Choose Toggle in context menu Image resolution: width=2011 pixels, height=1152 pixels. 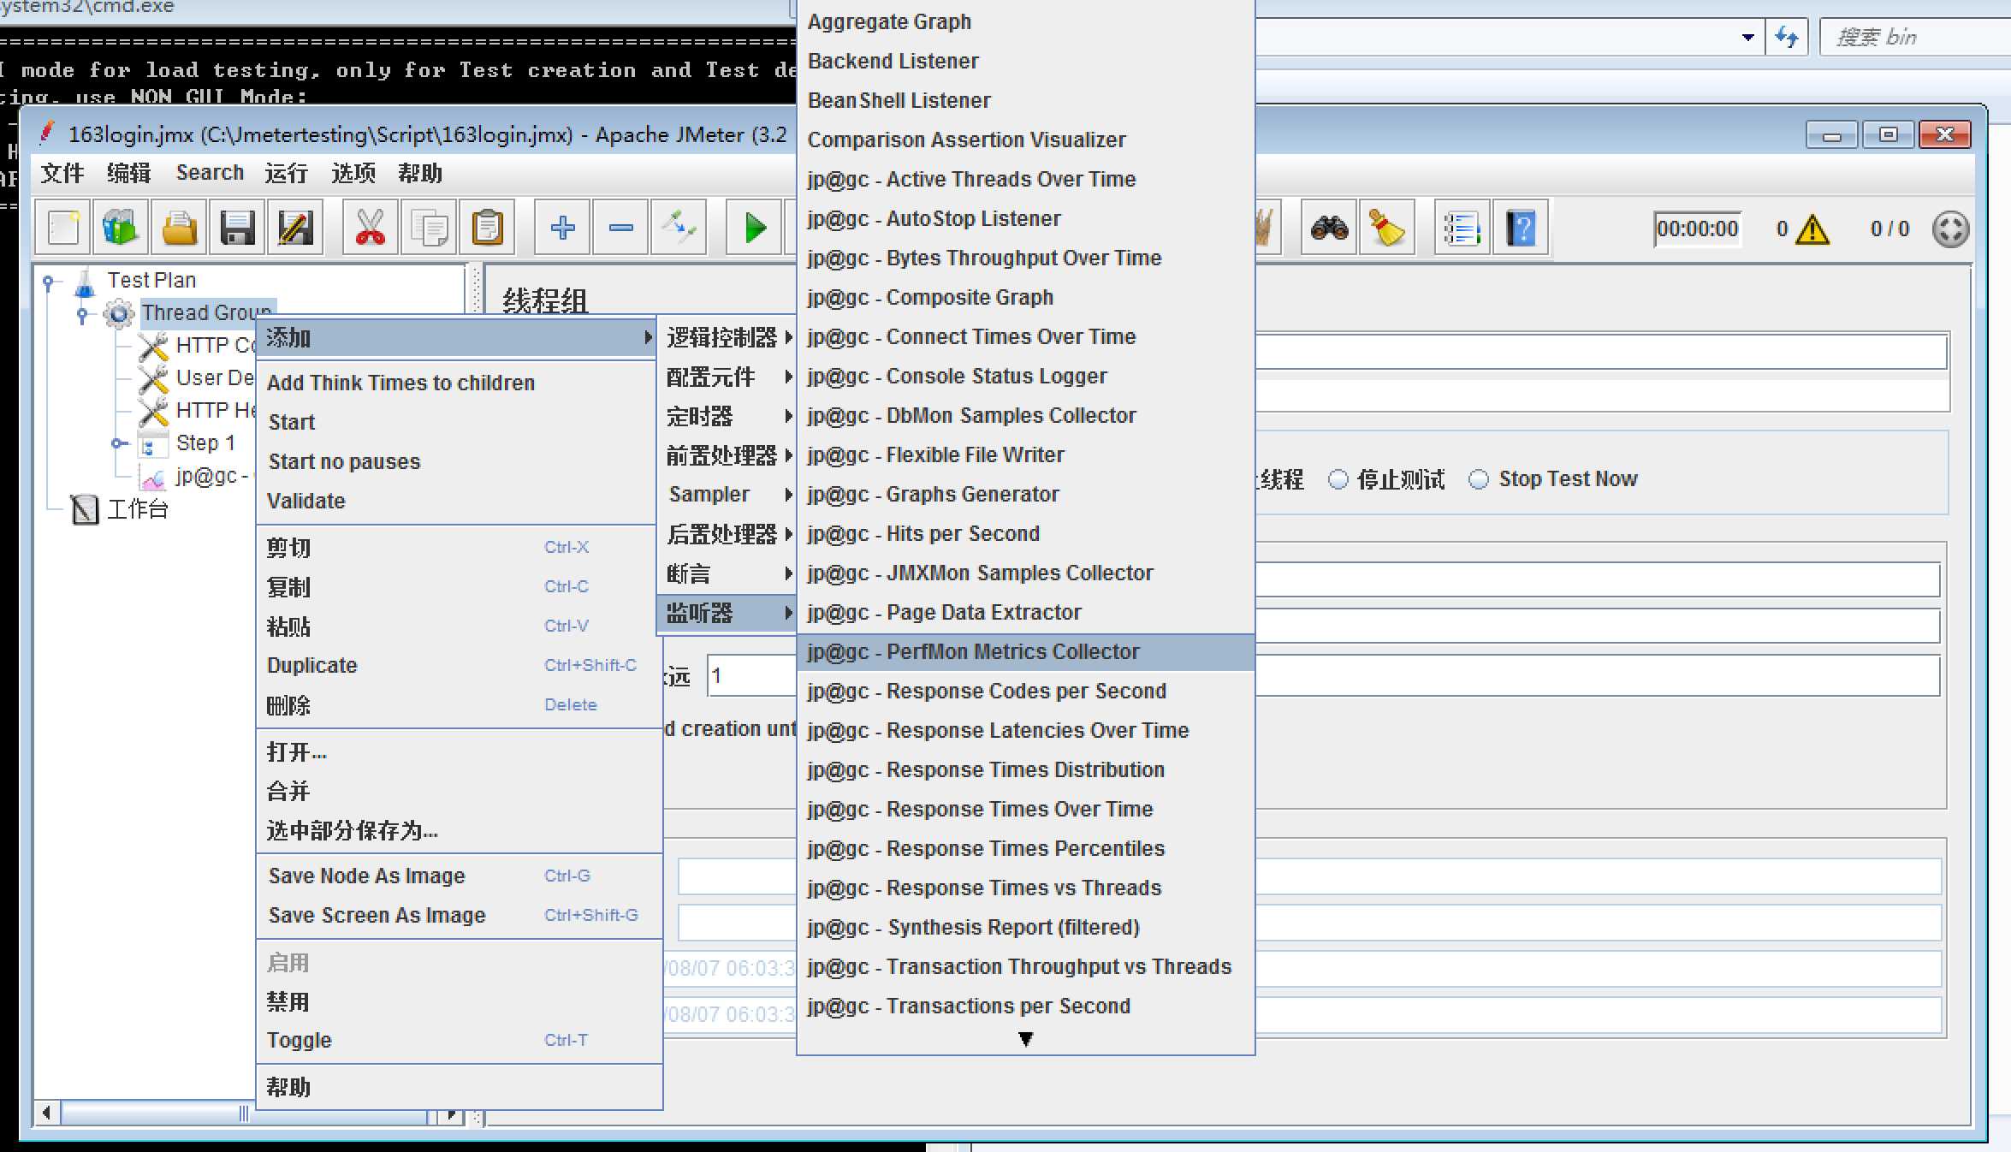tap(459, 1041)
